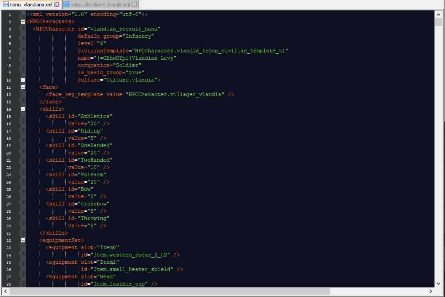445x297 pixels.
Task: Click the vertical scrollbar up arrow
Action: pos(438,14)
